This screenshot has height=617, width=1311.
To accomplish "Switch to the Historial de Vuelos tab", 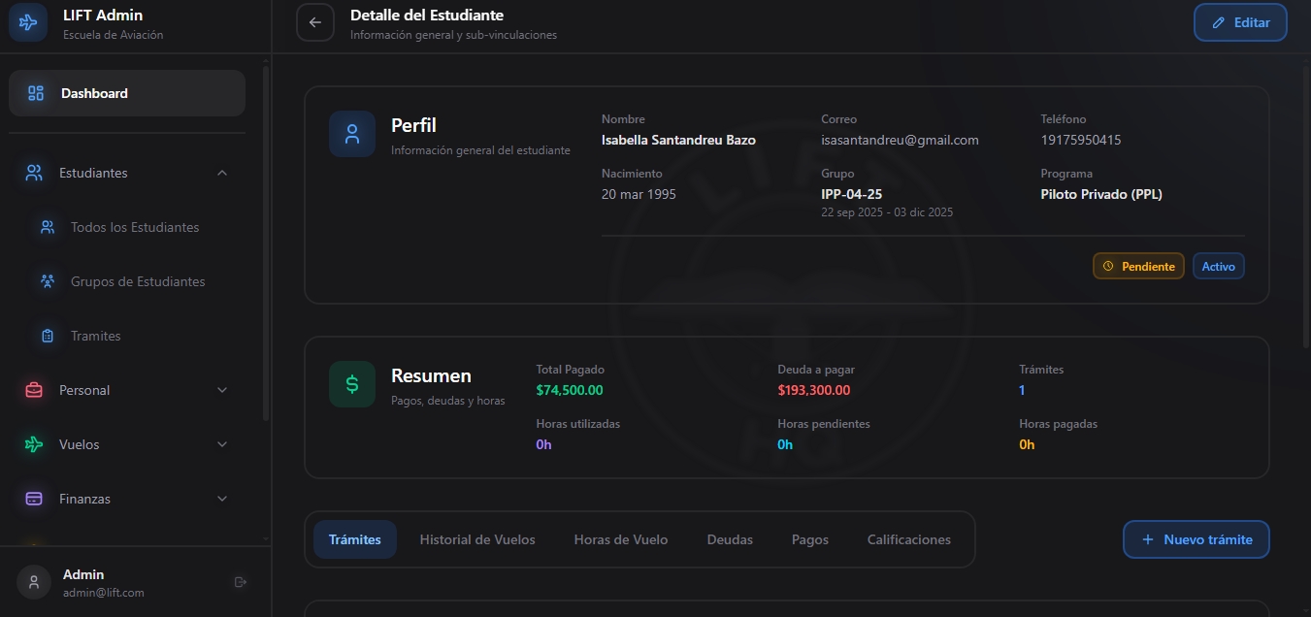I will (x=477, y=539).
